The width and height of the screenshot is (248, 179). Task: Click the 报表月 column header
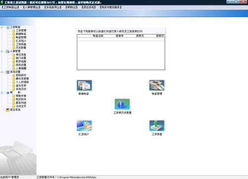coord(140,36)
